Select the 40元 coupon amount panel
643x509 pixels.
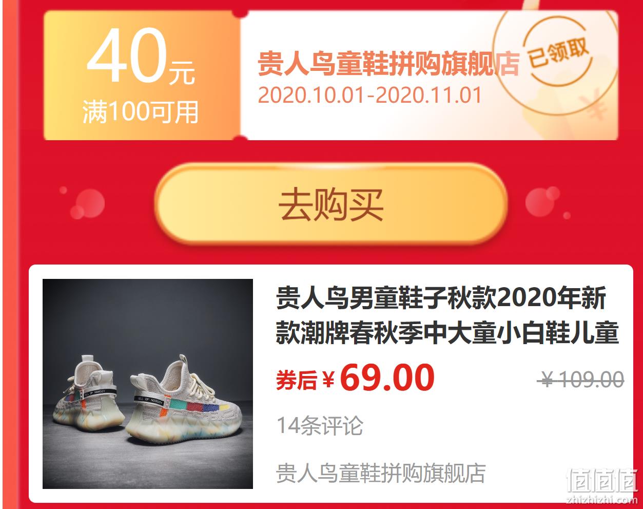141,76
